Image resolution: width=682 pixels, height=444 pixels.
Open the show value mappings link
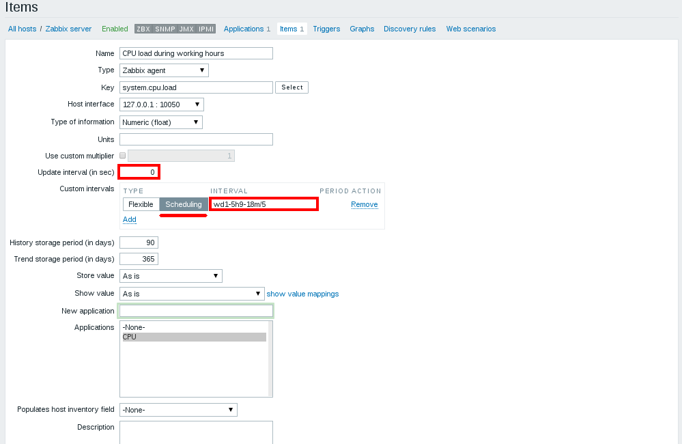click(302, 294)
